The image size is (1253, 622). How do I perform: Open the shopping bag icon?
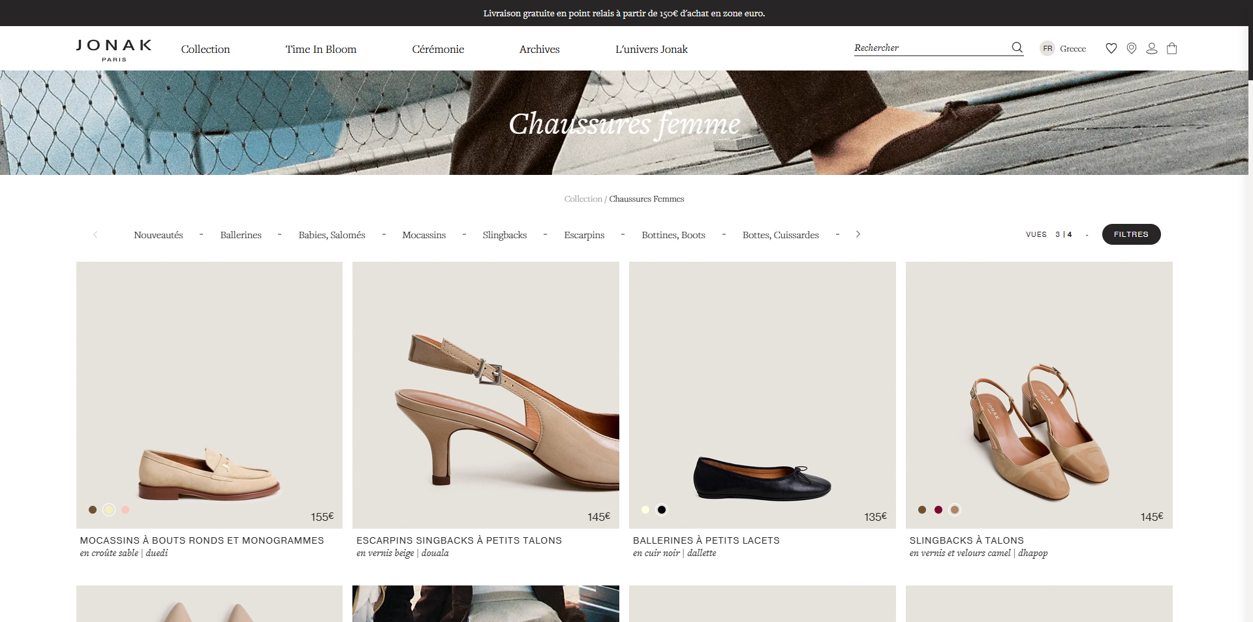1172,48
